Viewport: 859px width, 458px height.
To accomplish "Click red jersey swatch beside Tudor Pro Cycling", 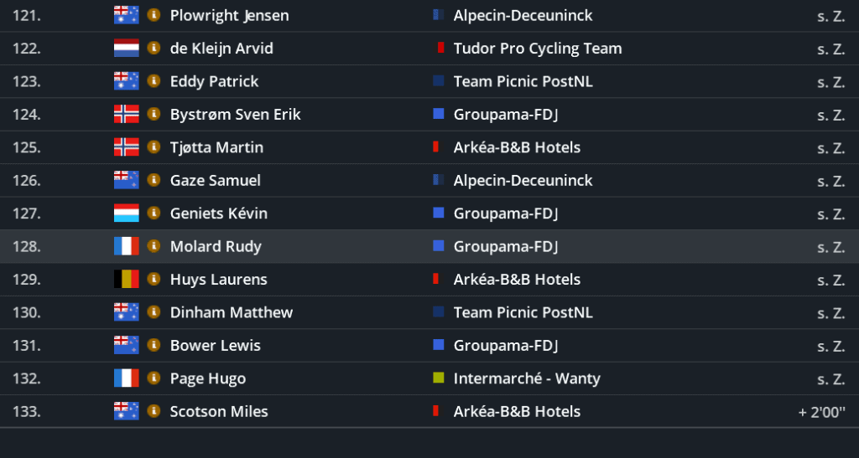I will 440,48.
